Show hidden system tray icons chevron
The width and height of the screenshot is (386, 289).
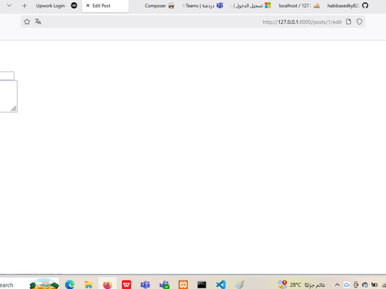point(337,285)
